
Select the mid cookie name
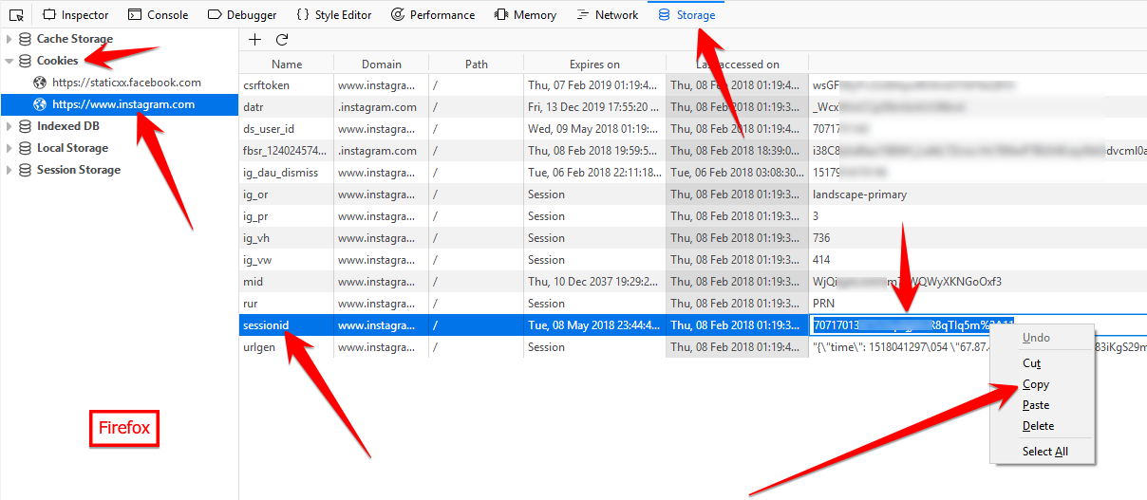pyautogui.click(x=253, y=282)
